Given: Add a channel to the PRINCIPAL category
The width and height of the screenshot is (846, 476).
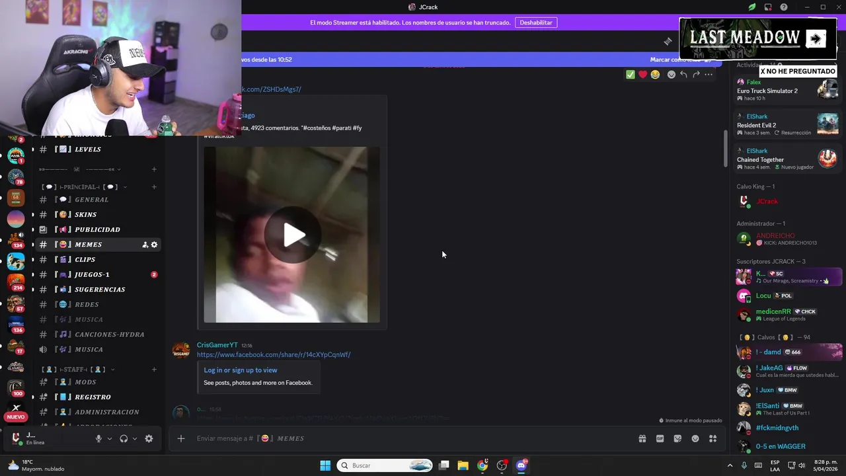Looking at the screenshot, I should [154, 187].
